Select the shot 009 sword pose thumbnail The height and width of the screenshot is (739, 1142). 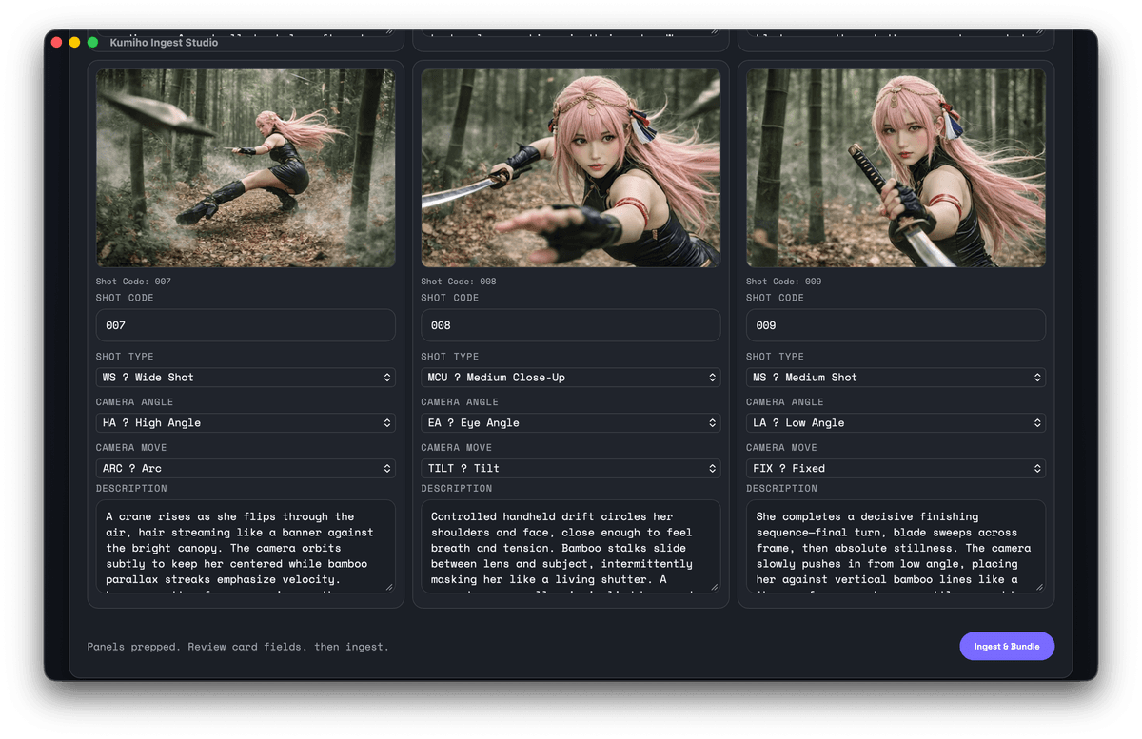click(x=896, y=168)
